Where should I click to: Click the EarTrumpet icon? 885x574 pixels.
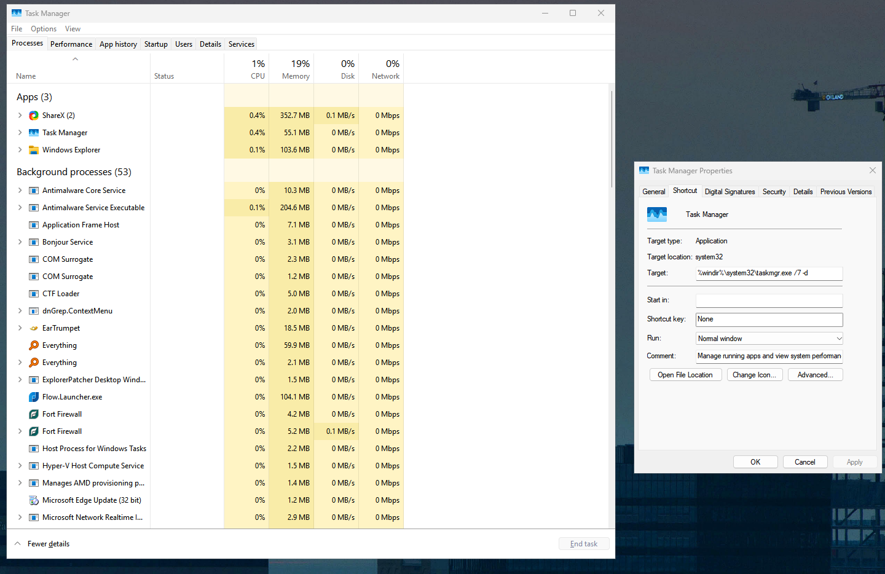[x=34, y=328]
